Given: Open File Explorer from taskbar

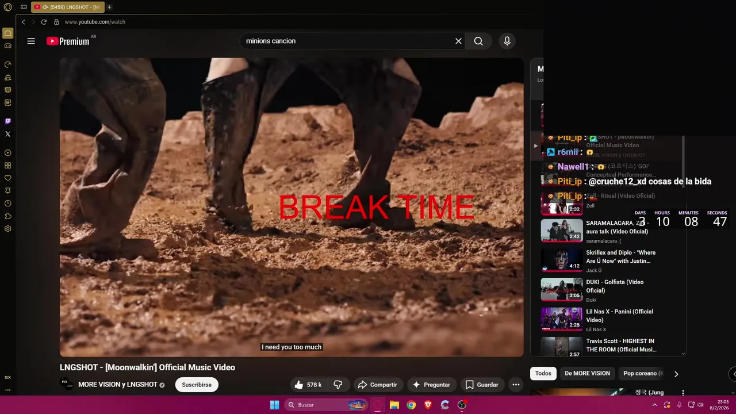Looking at the screenshot, I should pos(394,405).
